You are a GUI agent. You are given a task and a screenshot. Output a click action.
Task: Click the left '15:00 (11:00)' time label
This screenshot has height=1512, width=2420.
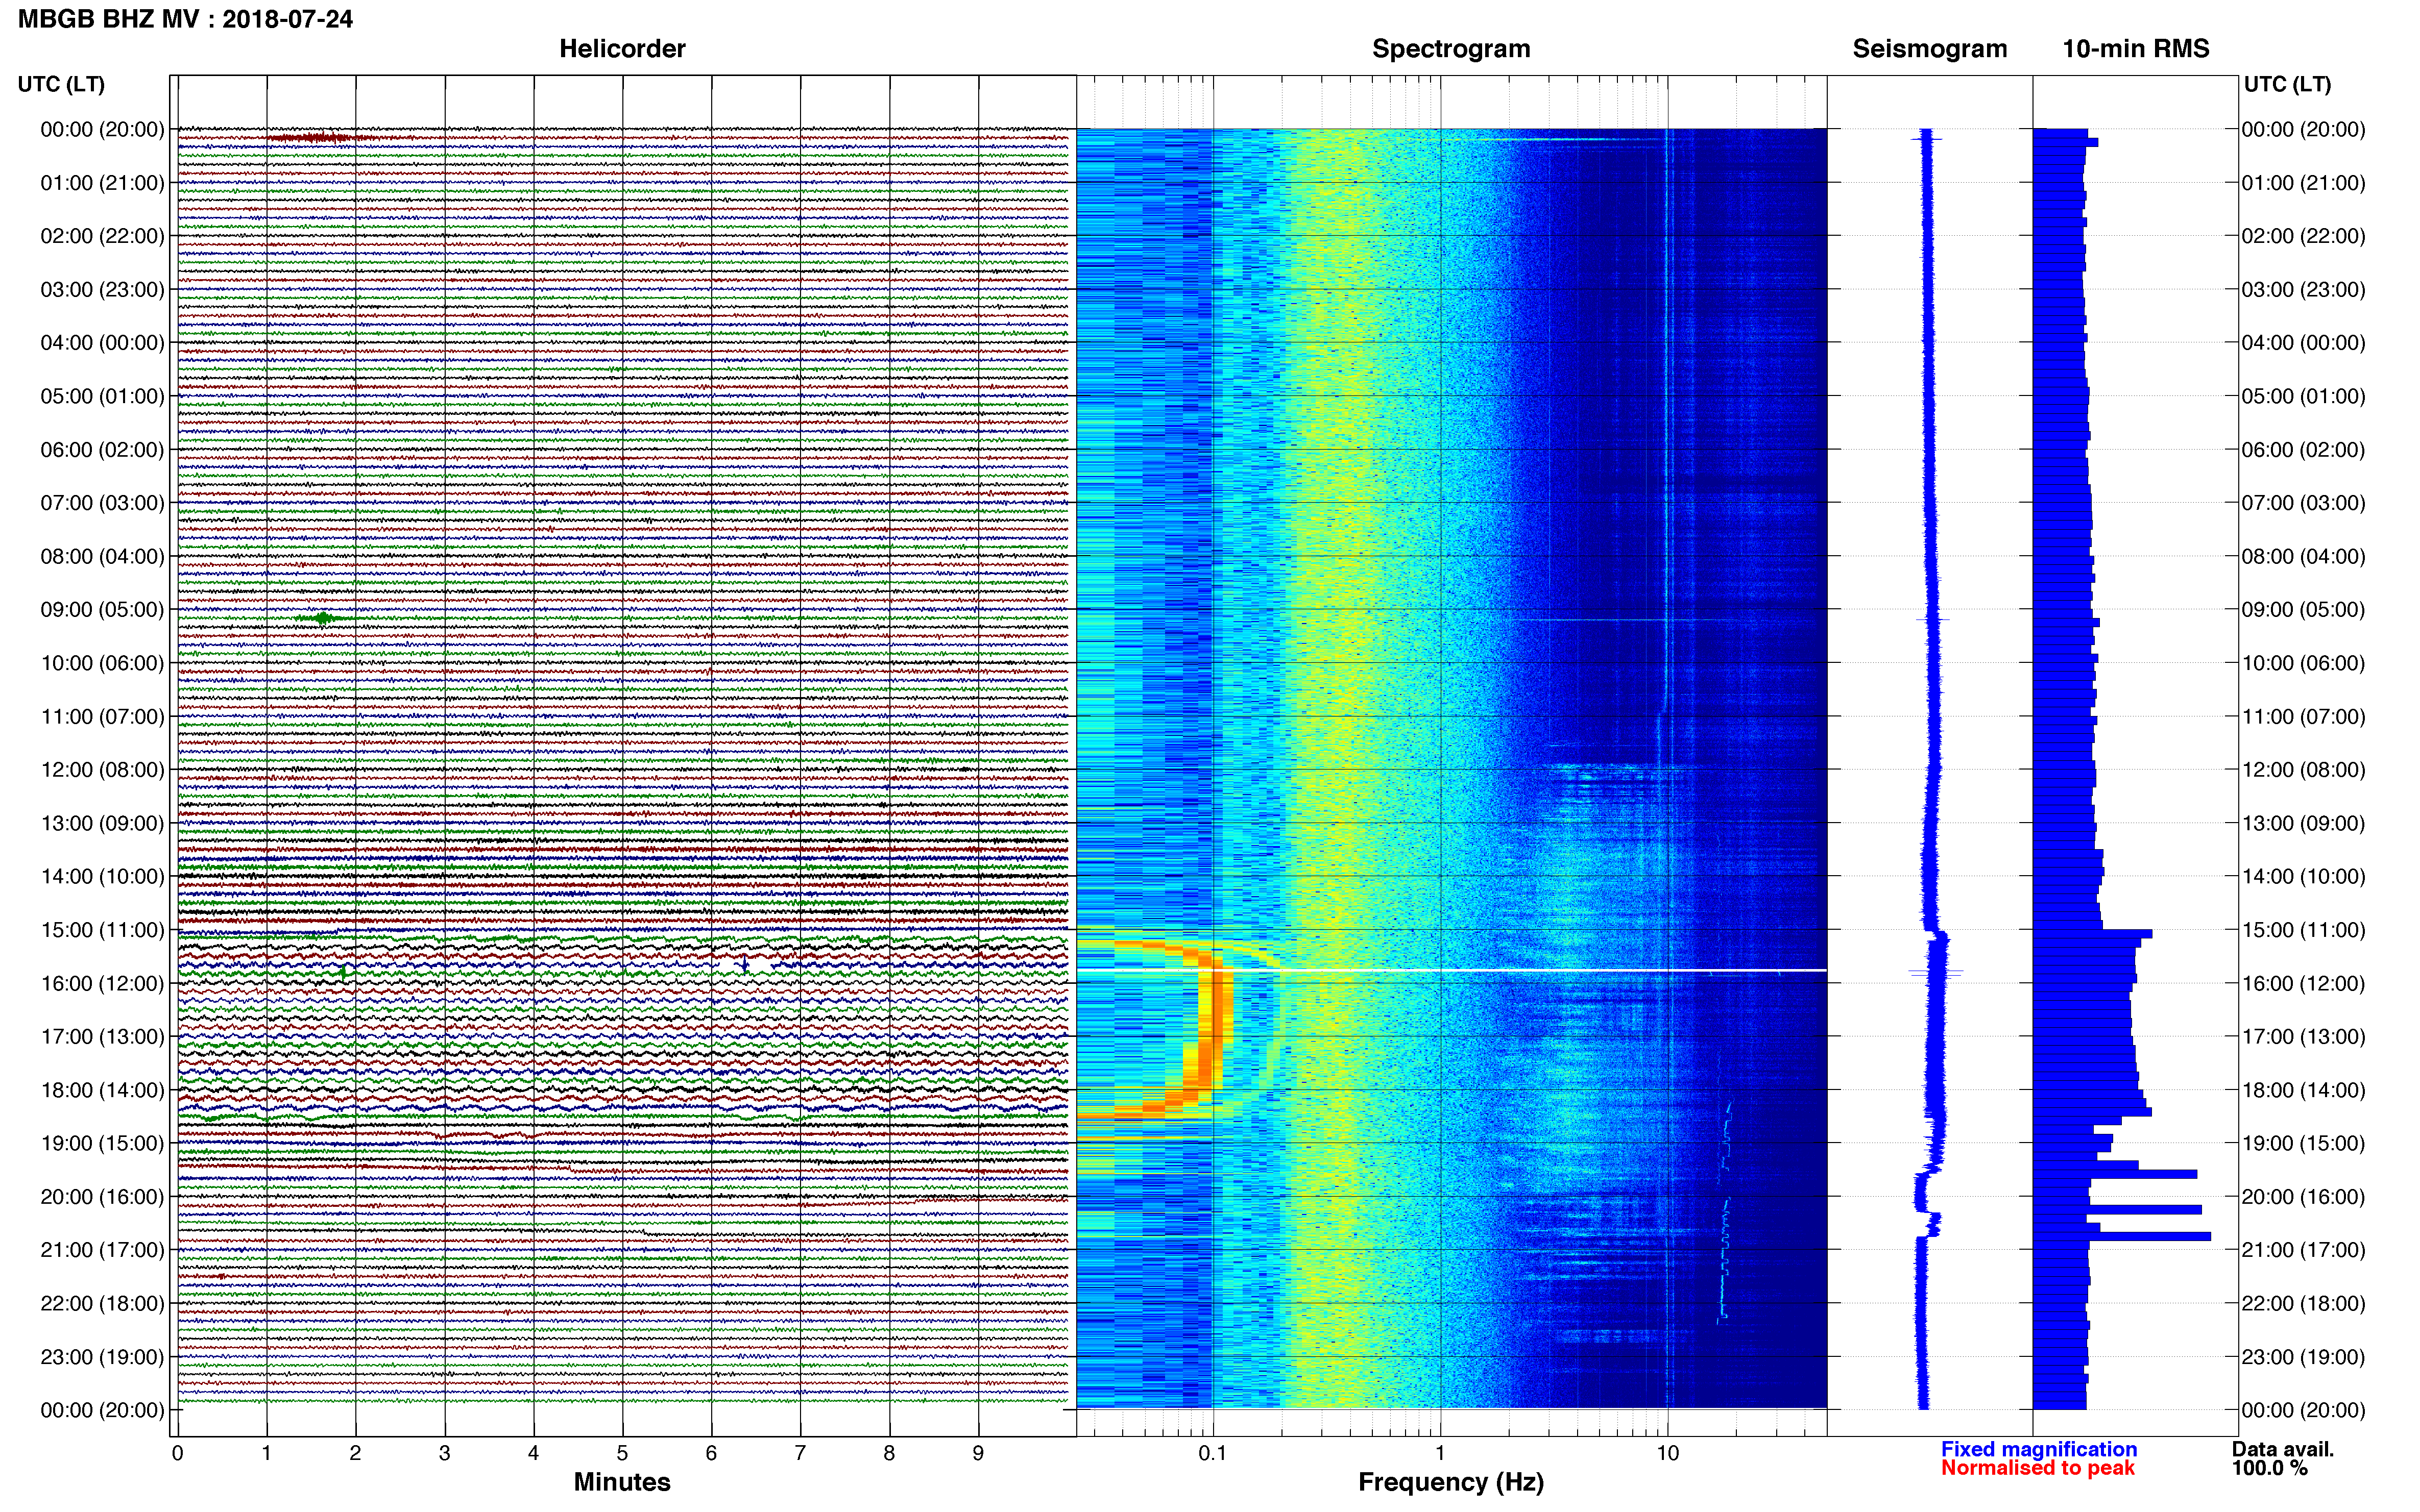click(102, 930)
